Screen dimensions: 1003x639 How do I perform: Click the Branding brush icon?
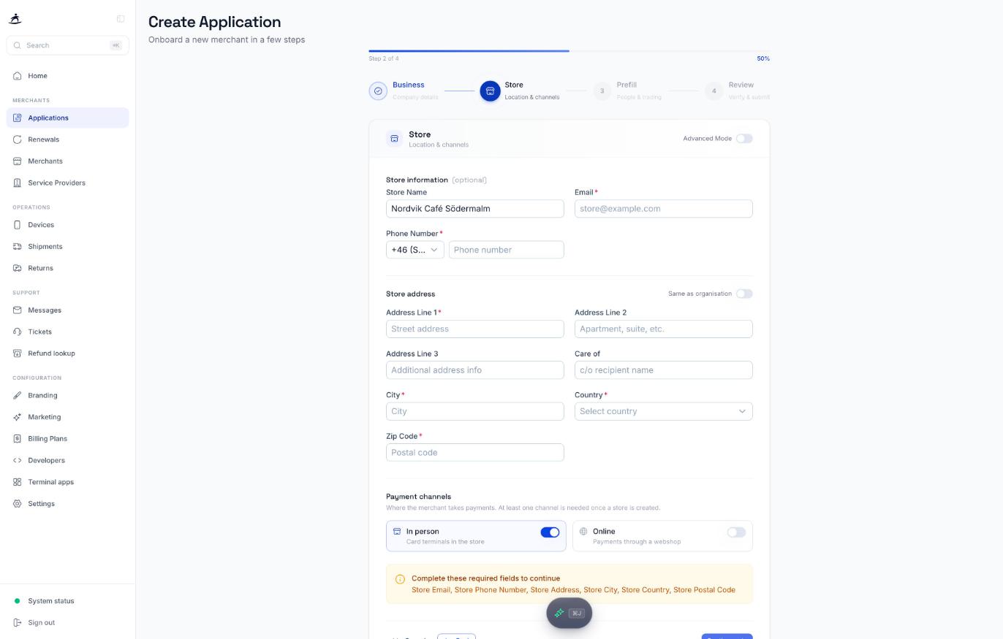pos(18,396)
